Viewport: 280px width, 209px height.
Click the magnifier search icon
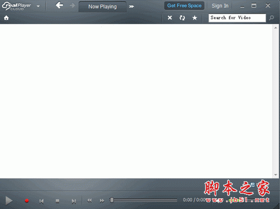pyautogui.click(x=271, y=18)
